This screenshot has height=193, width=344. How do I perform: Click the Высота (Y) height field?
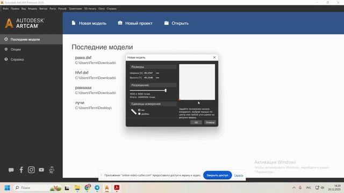[x=149, y=78]
